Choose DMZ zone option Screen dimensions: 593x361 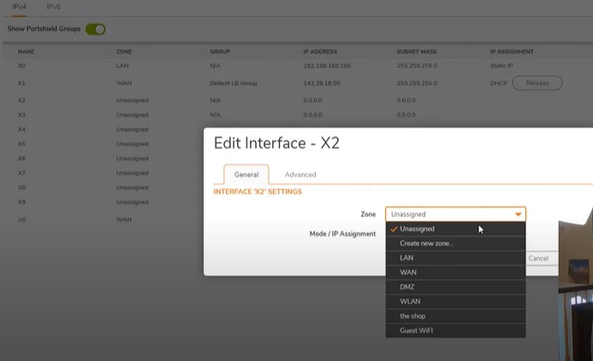(407, 287)
